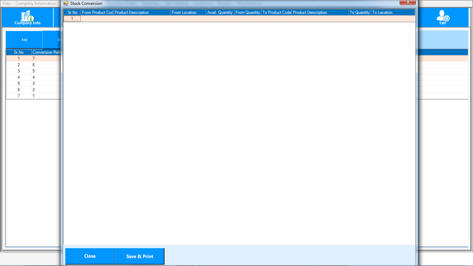Select the From Location column header

pyautogui.click(x=188, y=12)
